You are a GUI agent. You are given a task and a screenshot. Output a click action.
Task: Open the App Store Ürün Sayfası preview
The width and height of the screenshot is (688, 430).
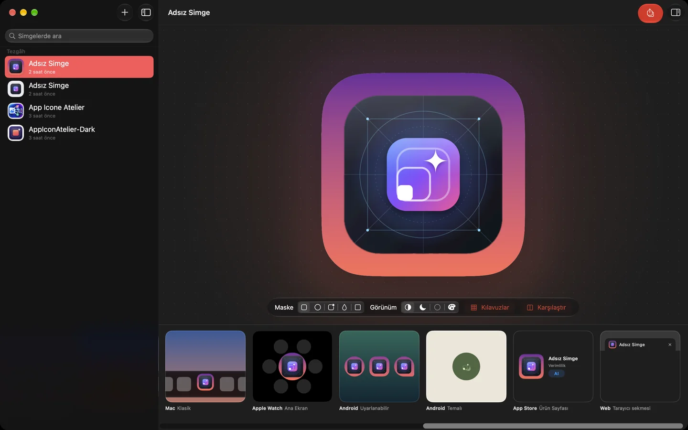[553, 366]
